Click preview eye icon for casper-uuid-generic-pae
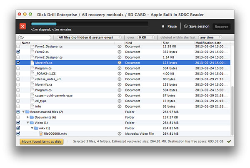 click(x=120, y=96)
